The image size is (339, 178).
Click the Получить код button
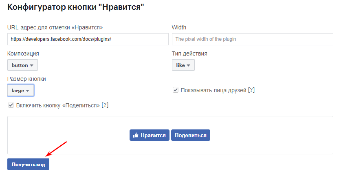pyautogui.click(x=29, y=164)
